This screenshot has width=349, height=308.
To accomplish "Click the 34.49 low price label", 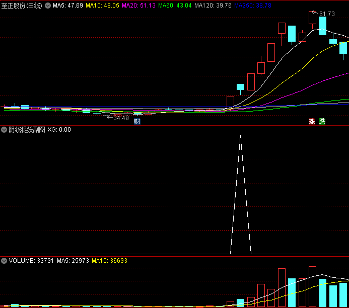I will (x=121, y=118).
